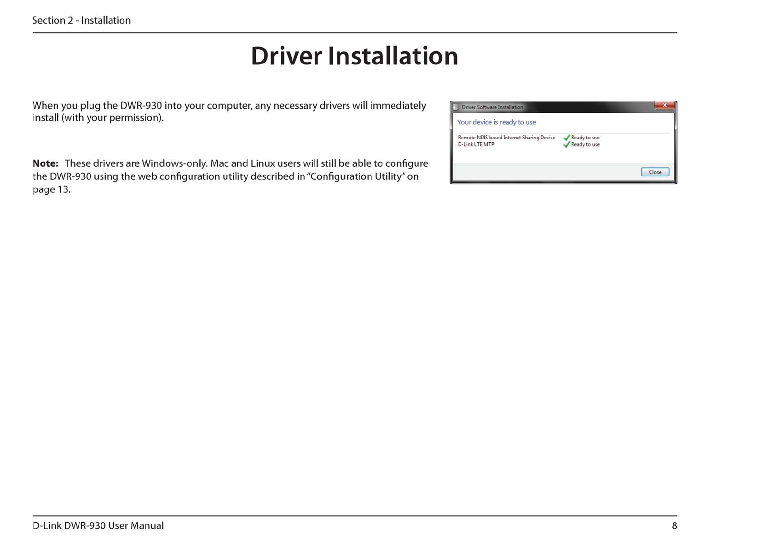Click the bold "Note:" label
Screen dimensions: 775x548
tap(45, 163)
